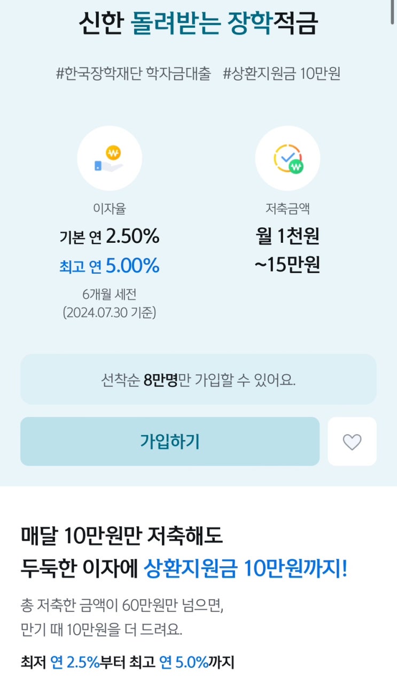
Task: Select the #상환지원금 10만원 hashtag
Action: [282, 74]
